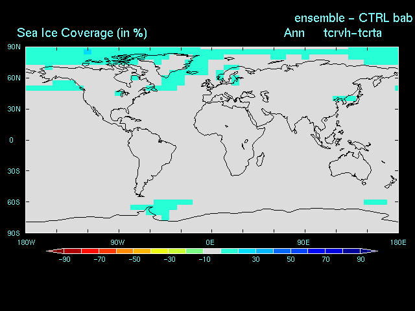415x311 pixels.
Task: Click the "Sea Ice Coverage (in %)" title
Action: 82,33
